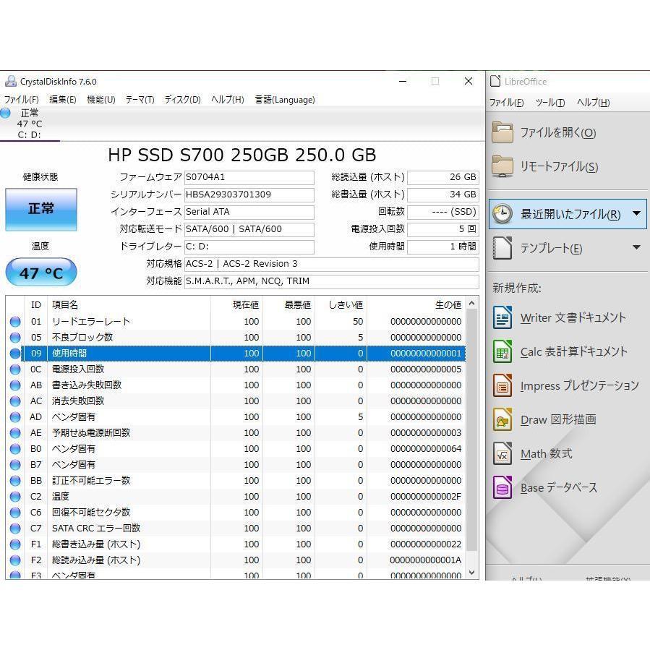The image size is (650, 650).
Task: Open the ヘルプ(H) menu in CrystalDiskInfo
Action: [x=227, y=100]
